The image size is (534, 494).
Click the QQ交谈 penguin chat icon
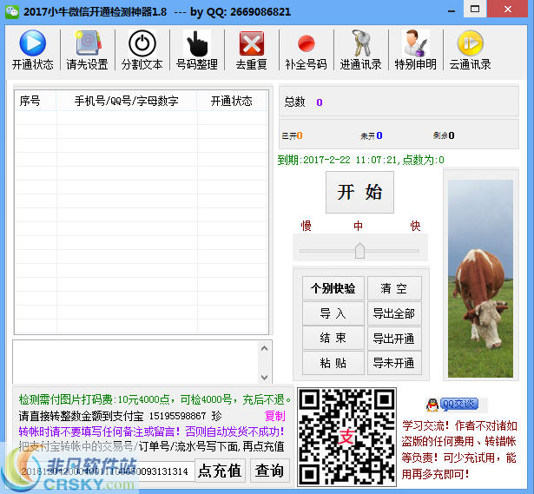tap(452, 405)
